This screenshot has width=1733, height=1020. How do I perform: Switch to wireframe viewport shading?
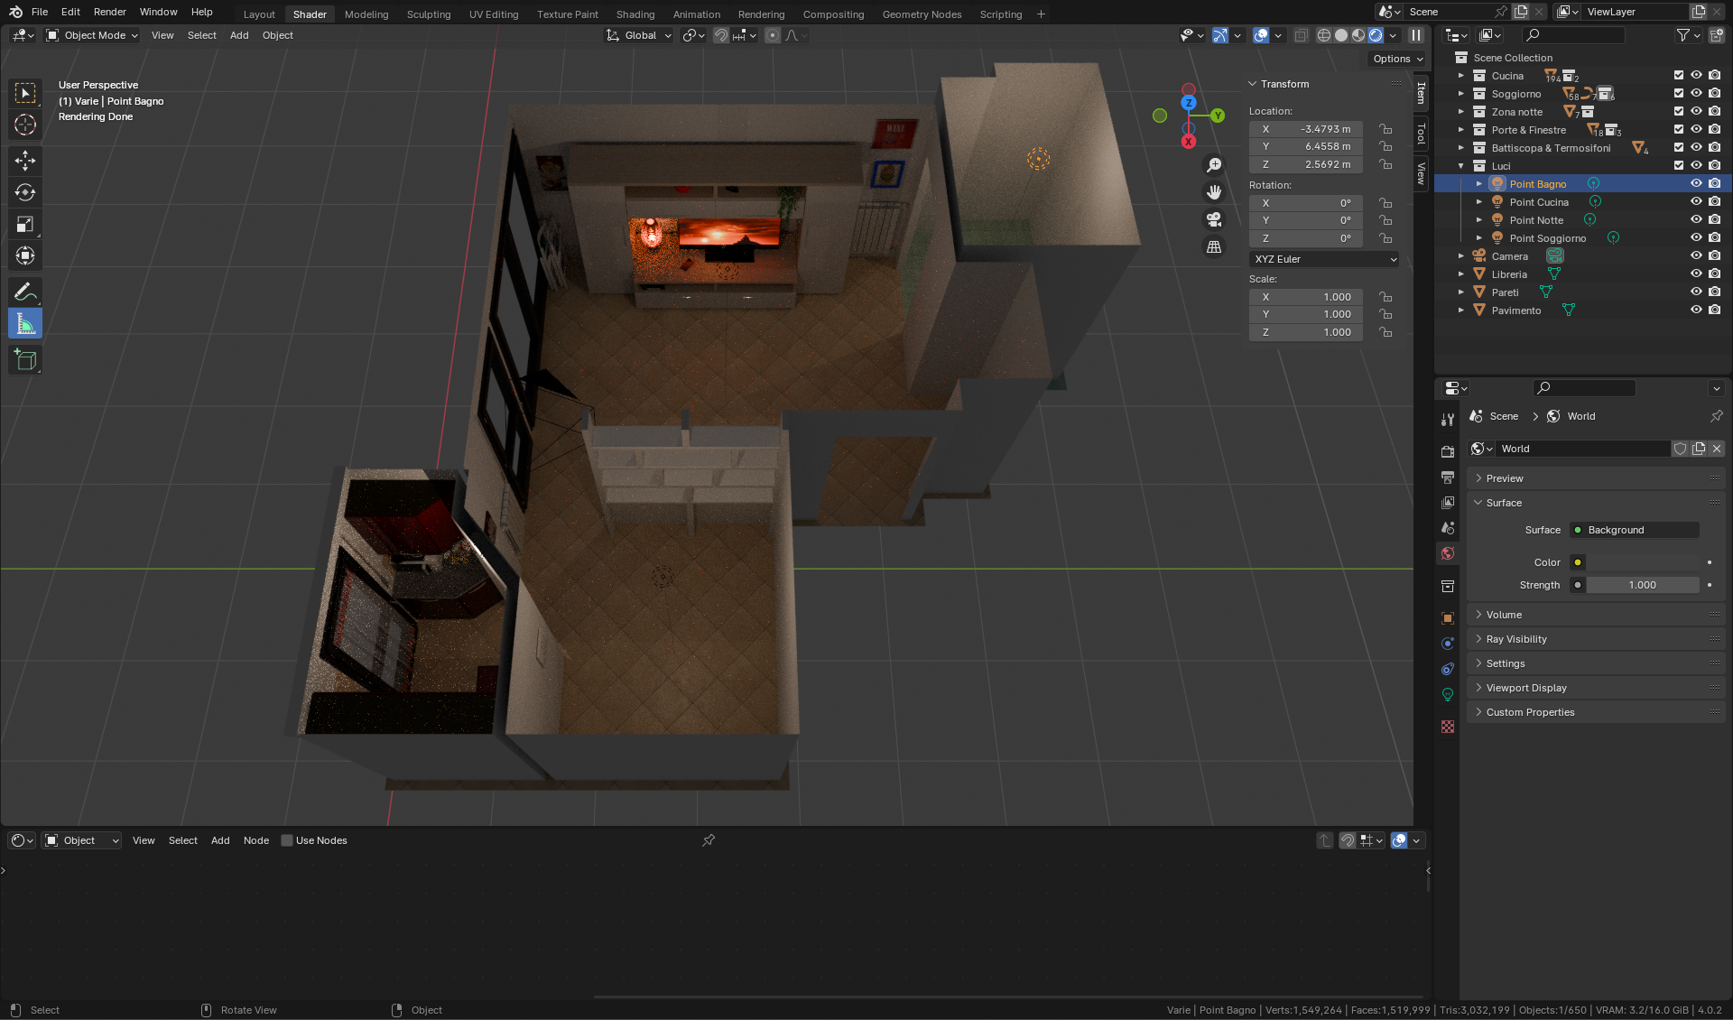(x=1324, y=35)
